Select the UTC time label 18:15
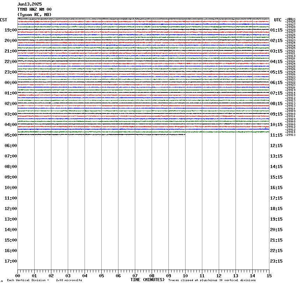The image size is (297, 285). tap(276, 209)
